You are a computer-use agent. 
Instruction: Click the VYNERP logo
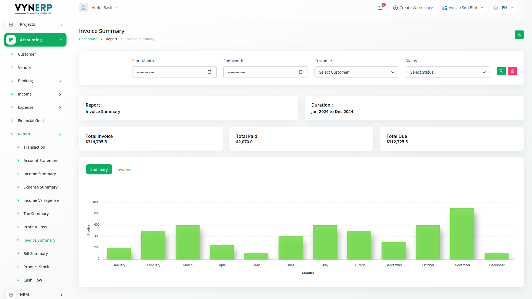tap(33, 9)
